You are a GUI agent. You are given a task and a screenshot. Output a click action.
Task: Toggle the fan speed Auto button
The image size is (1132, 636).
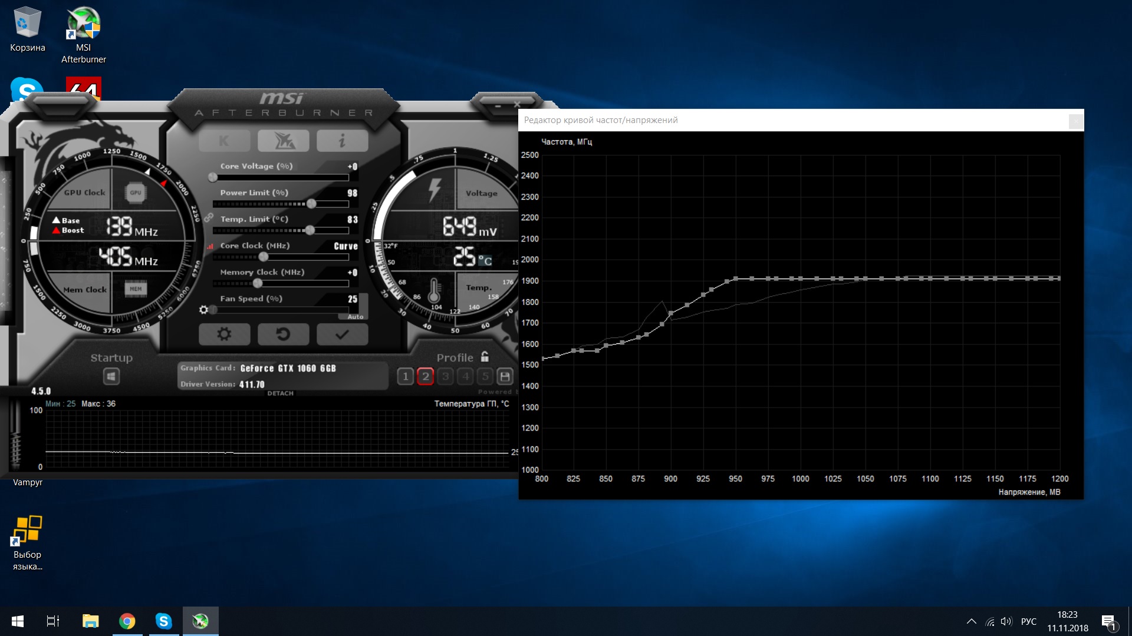pos(355,317)
